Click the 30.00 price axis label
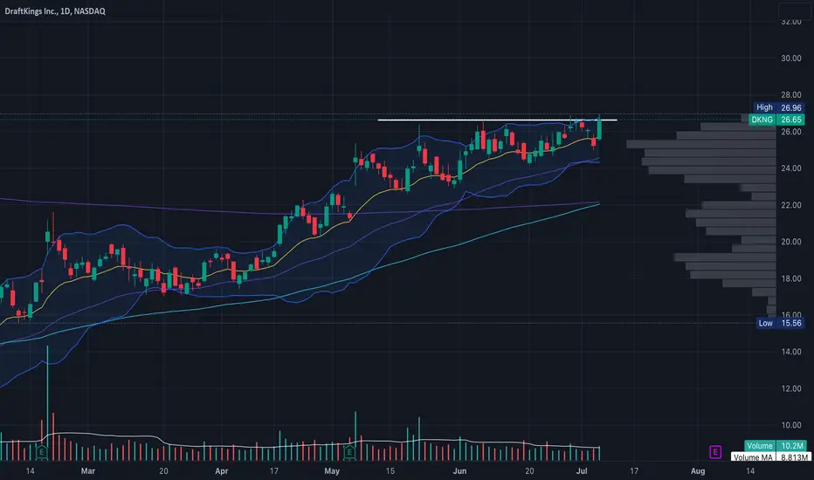The image size is (814, 480). pos(791,58)
